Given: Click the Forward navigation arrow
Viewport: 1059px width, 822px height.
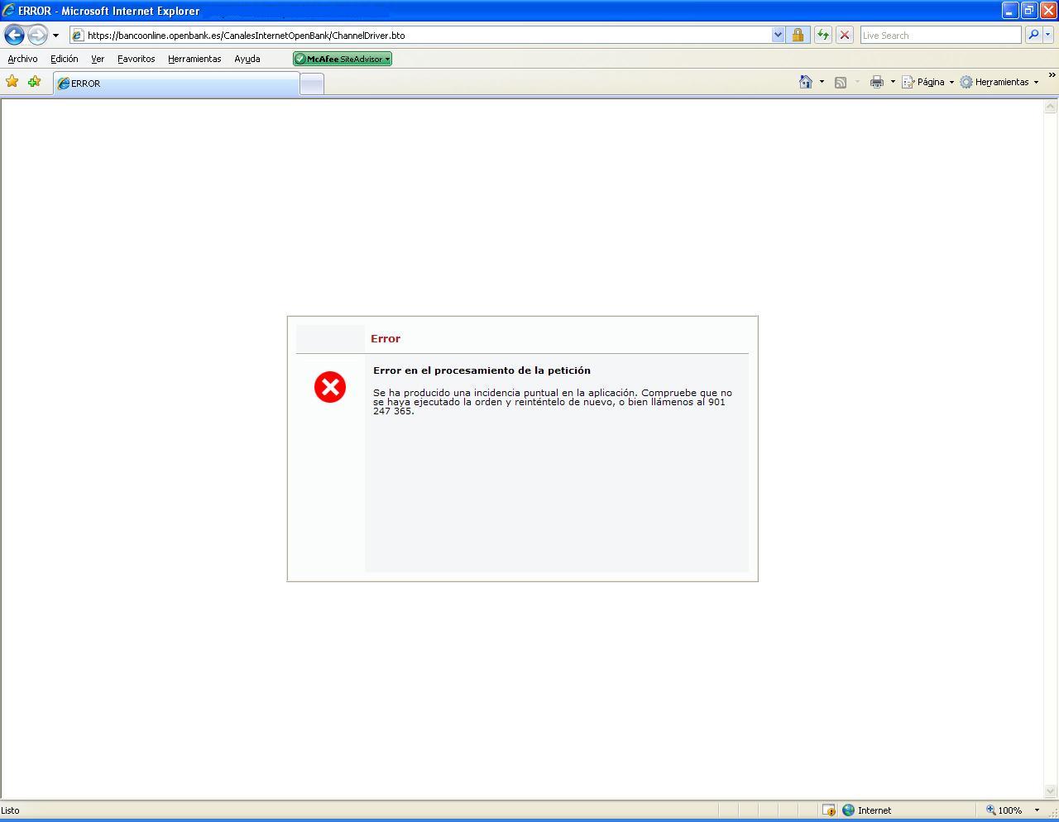Looking at the screenshot, I should pos(37,36).
